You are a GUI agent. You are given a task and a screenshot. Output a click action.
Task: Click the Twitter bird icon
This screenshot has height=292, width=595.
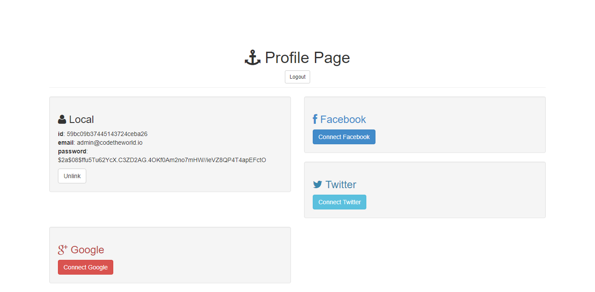tap(318, 185)
